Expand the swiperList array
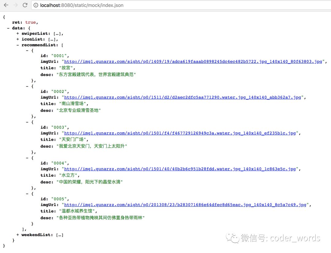This screenshot has height=253, width=331. [x=18, y=33]
